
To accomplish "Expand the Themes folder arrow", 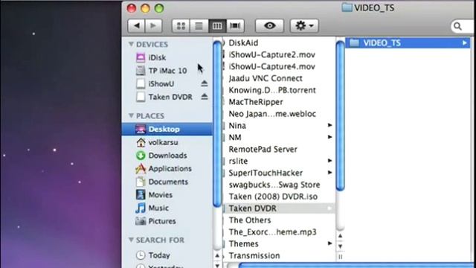I will tap(329, 243).
